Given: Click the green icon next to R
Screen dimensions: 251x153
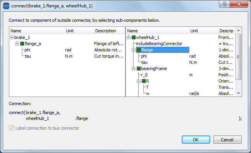Looking at the screenshot, I should click(144, 81).
